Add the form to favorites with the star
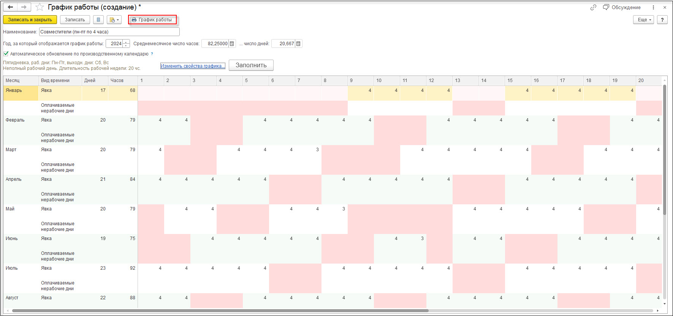Screen dimensions: 673x316 click(39, 7)
